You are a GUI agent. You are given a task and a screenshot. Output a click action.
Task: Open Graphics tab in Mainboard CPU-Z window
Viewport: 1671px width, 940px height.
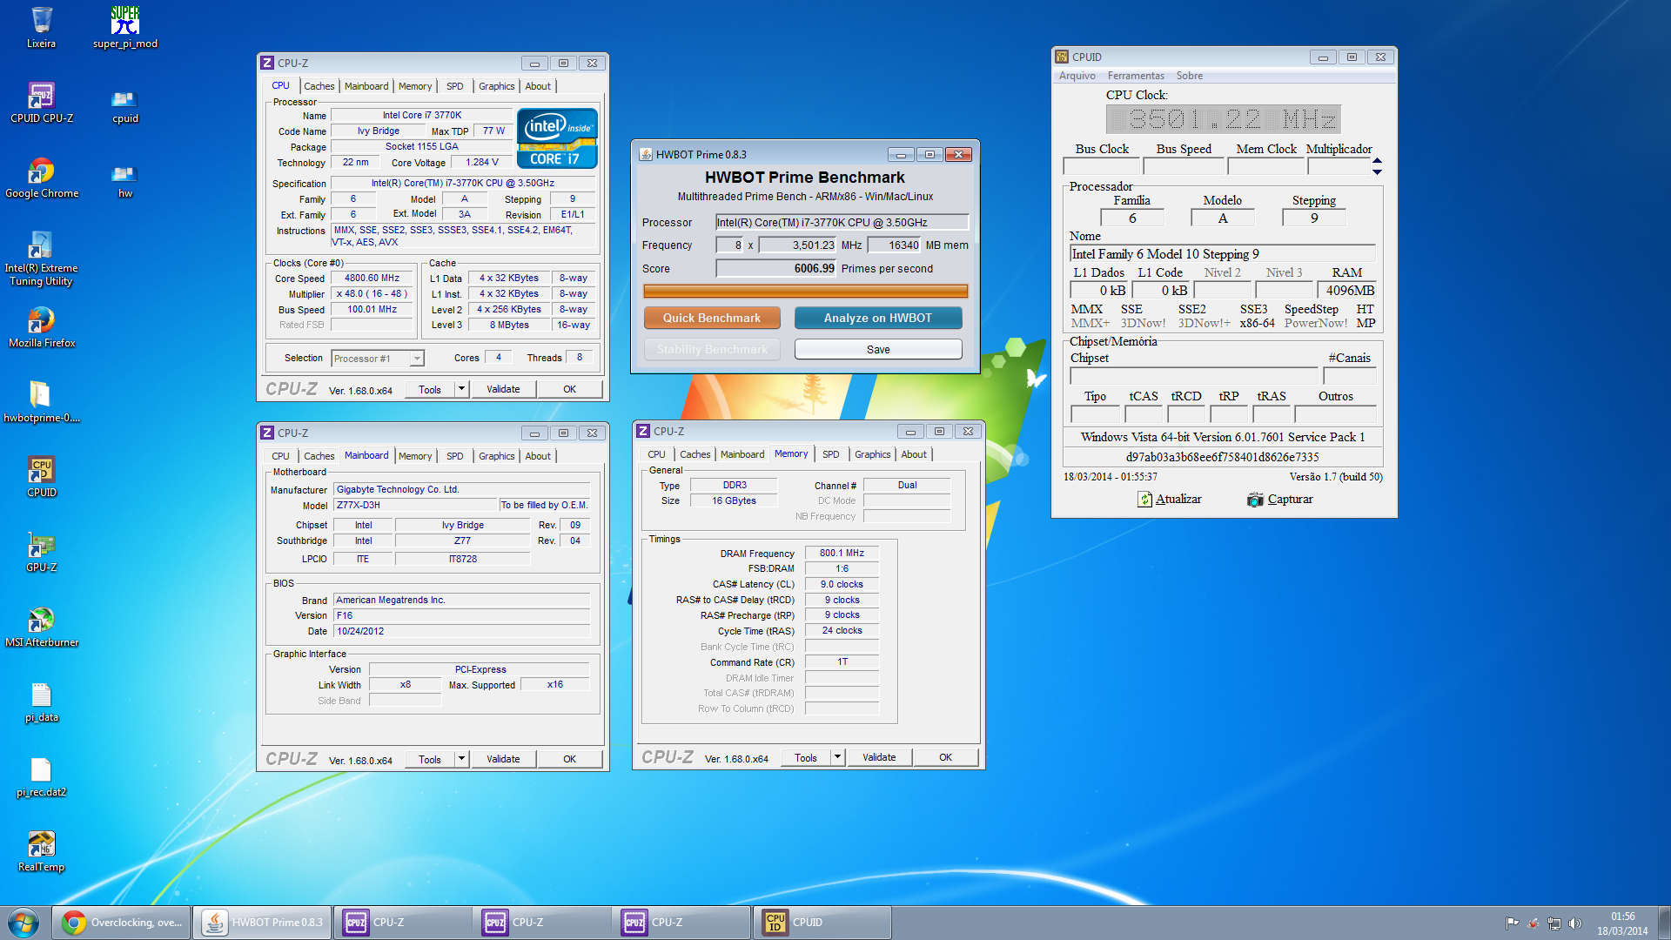click(x=496, y=456)
